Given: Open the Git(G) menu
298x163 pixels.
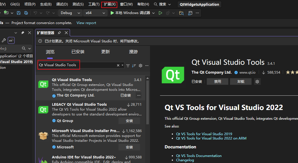Looking at the screenshot, I should click(15, 4).
